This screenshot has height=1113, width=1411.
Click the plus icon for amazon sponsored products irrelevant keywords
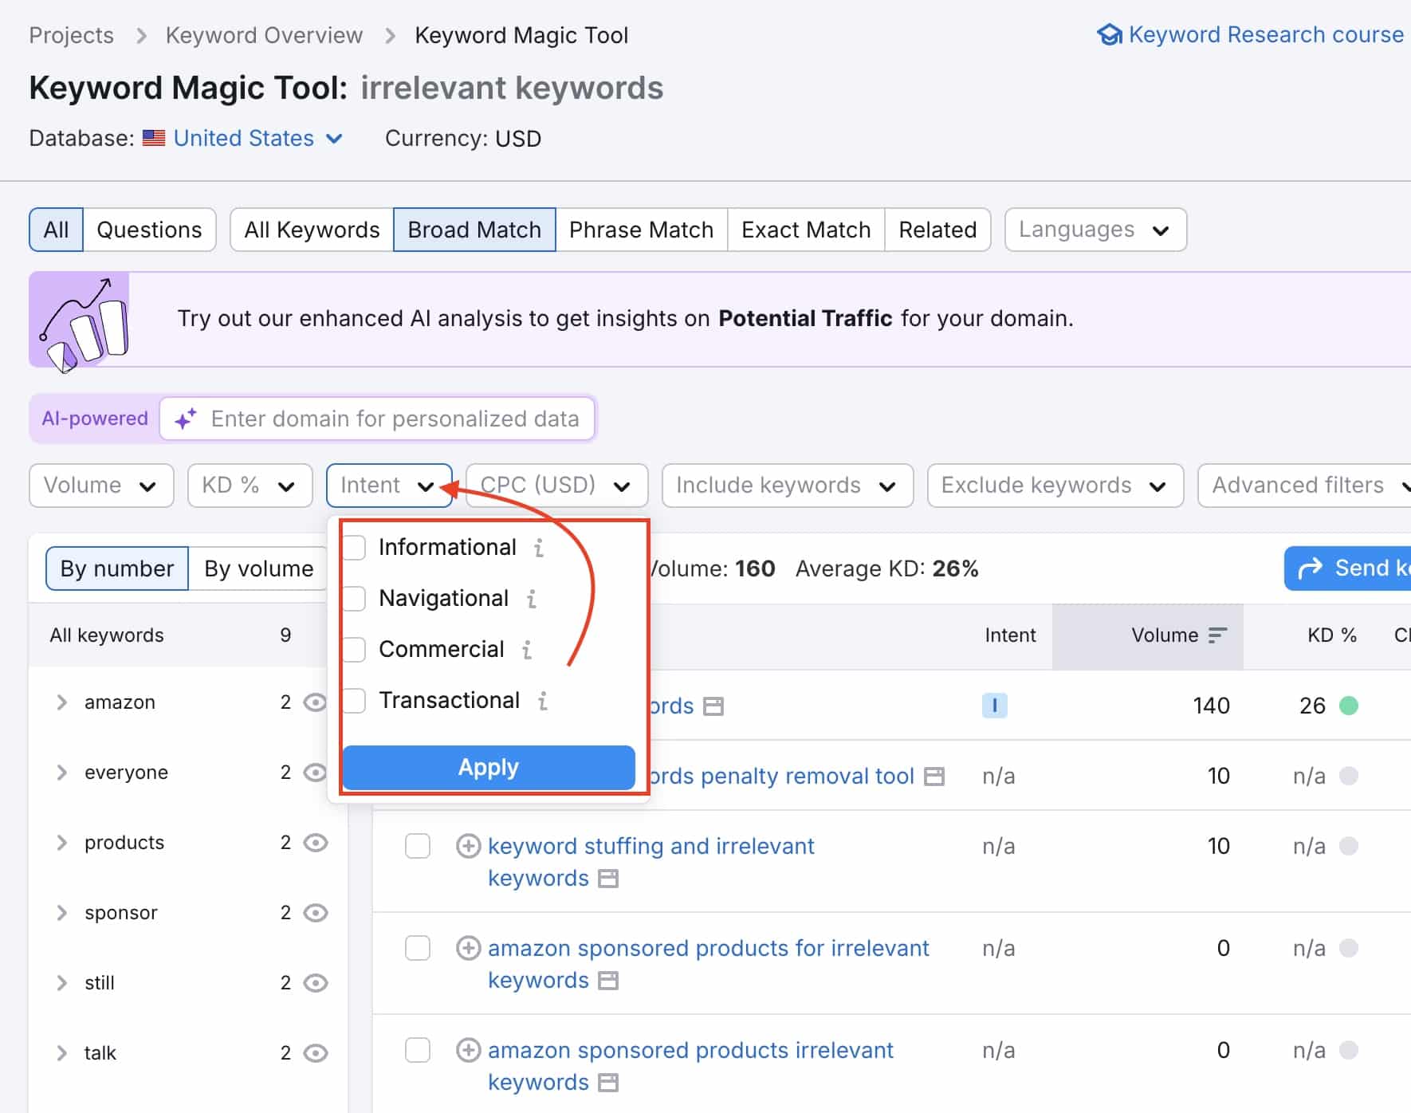(468, 1050)
